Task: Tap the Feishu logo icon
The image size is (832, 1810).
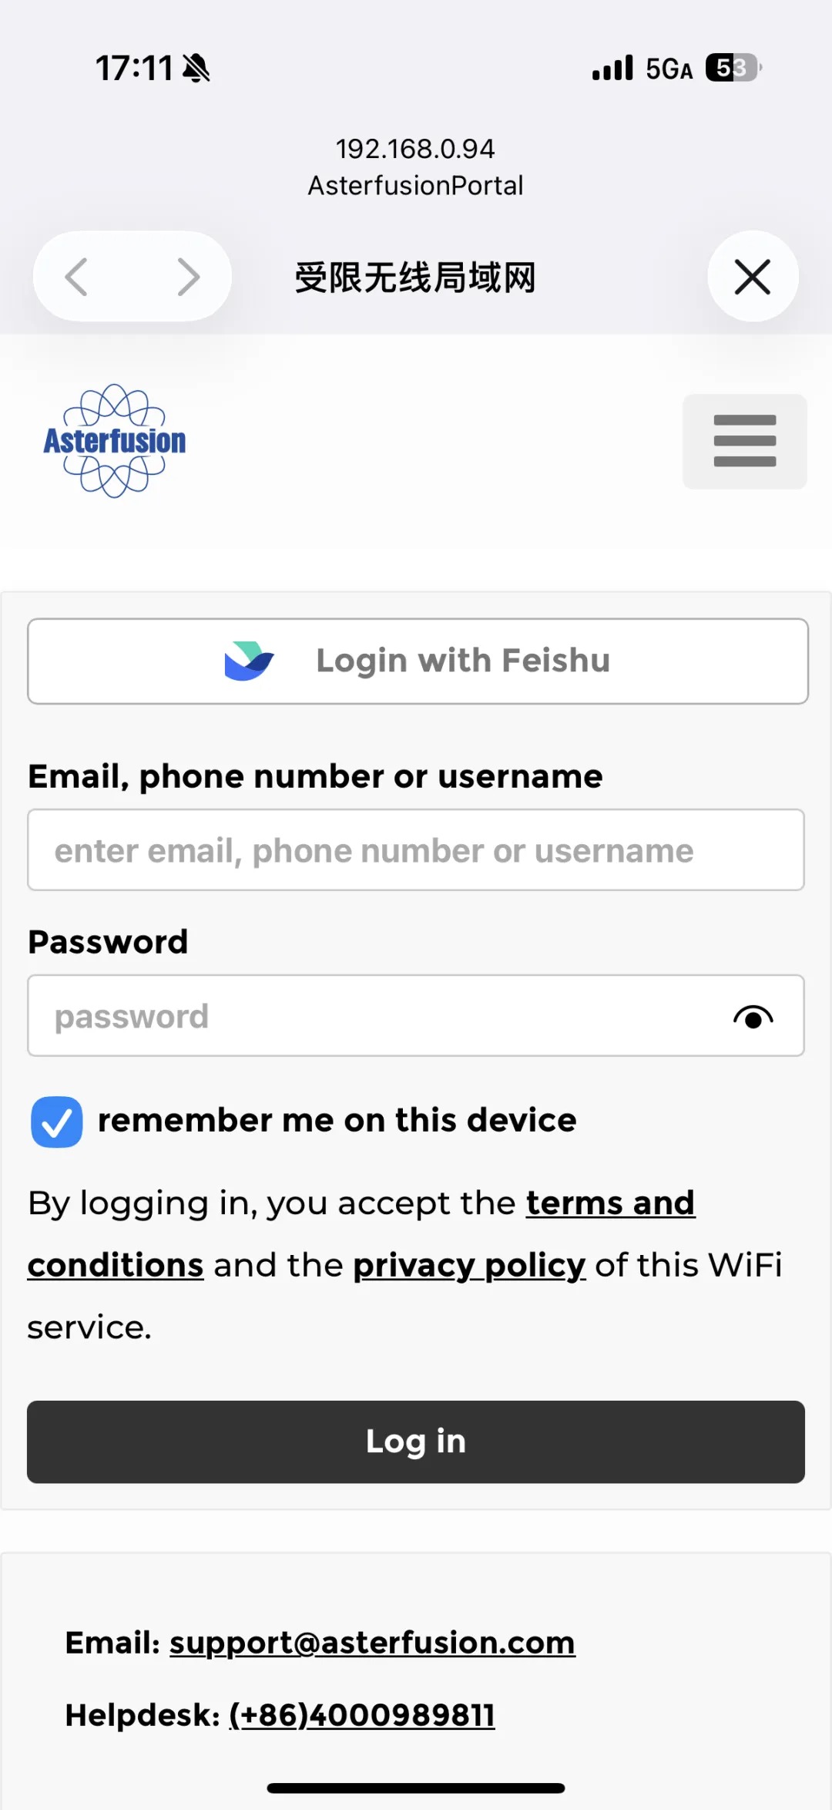Action: point(249,661)
